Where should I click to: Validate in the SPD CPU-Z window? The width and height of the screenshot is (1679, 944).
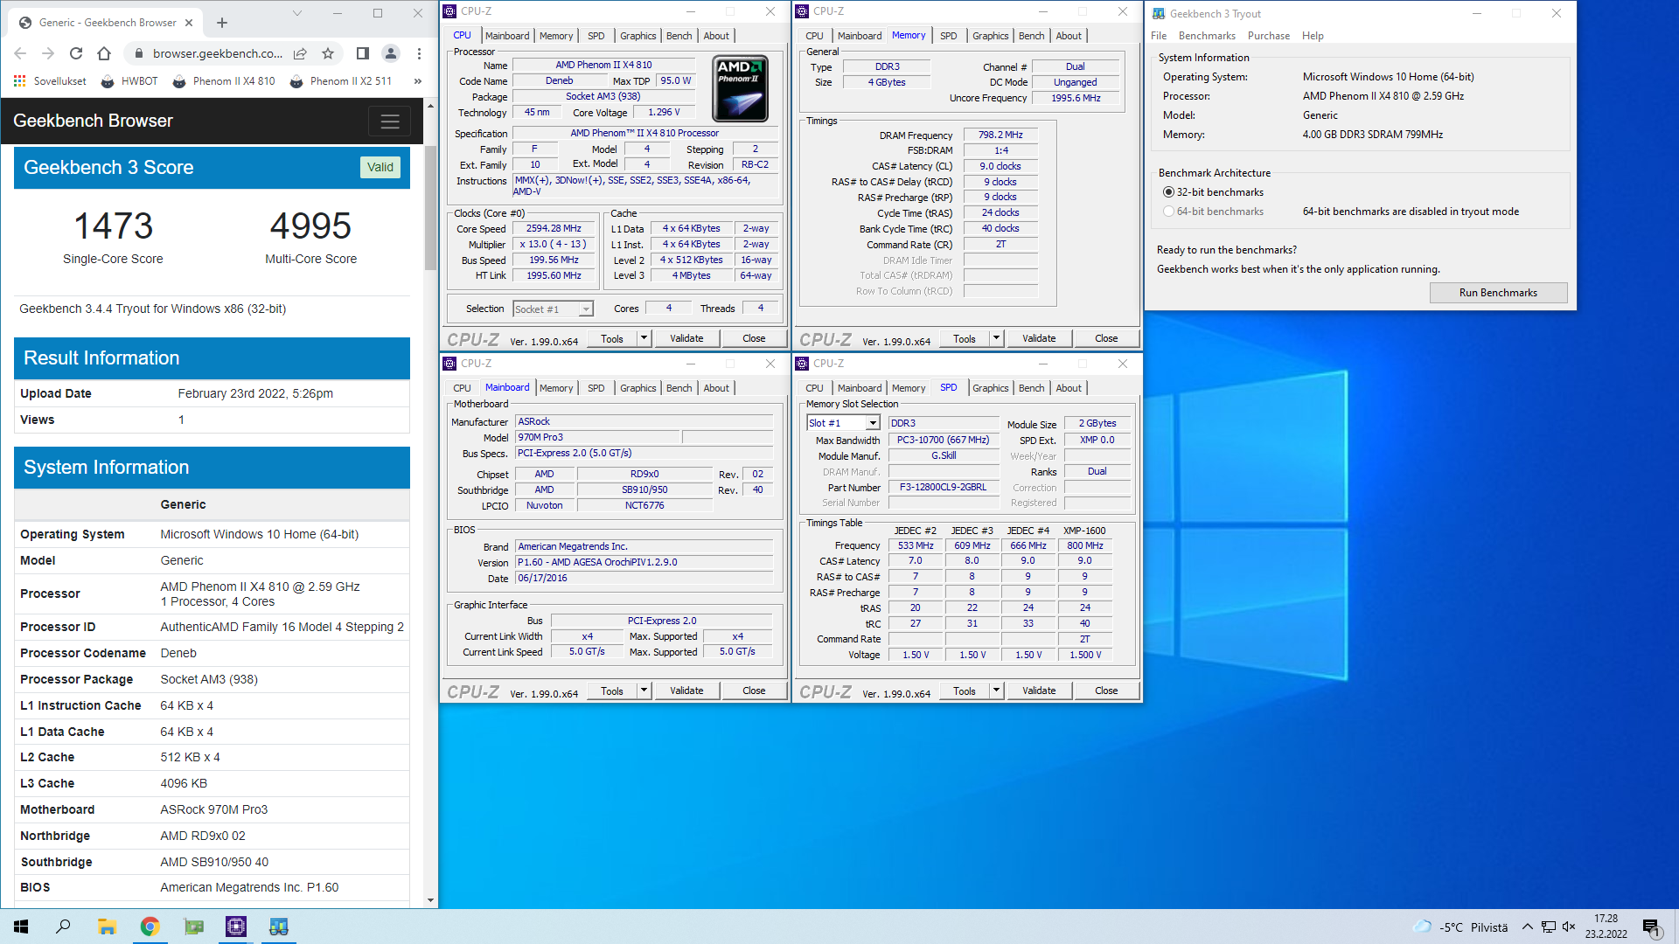1039,691
